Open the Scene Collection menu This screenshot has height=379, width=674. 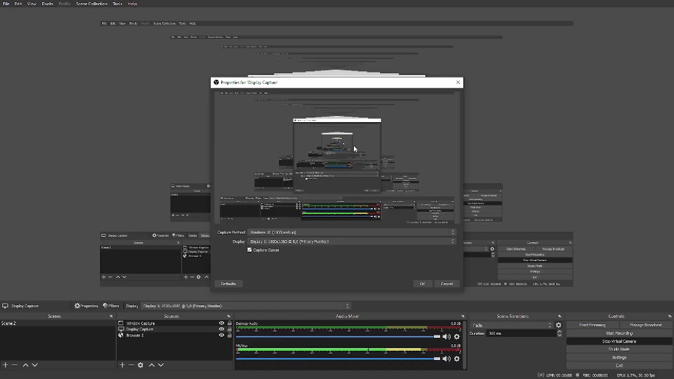click(x=92, y=4)
